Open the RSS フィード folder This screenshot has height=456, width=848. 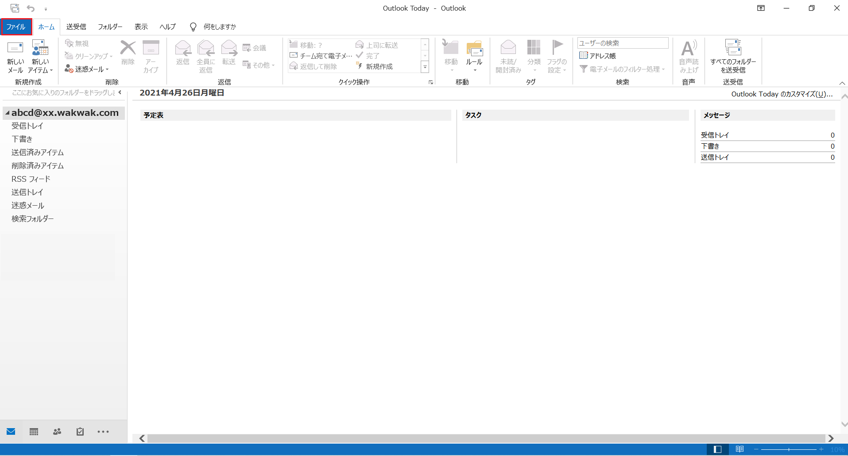click(x=31, y=179)
